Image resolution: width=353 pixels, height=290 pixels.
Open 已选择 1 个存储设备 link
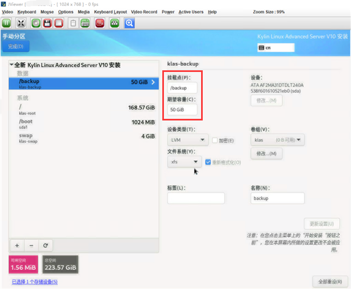(x=34, y=282)
